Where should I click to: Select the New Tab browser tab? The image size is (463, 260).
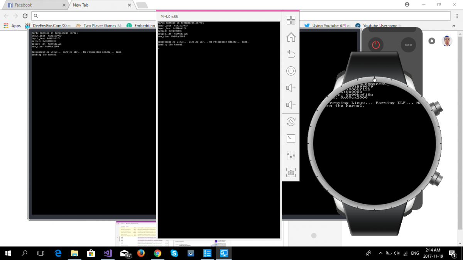[100, 5]
